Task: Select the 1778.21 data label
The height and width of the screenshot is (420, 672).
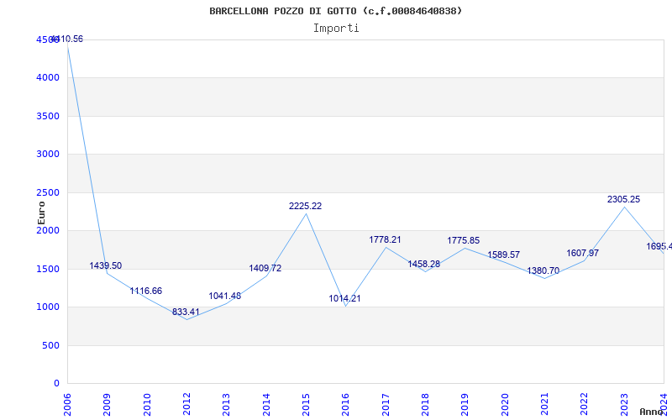Action: point(385,240)
